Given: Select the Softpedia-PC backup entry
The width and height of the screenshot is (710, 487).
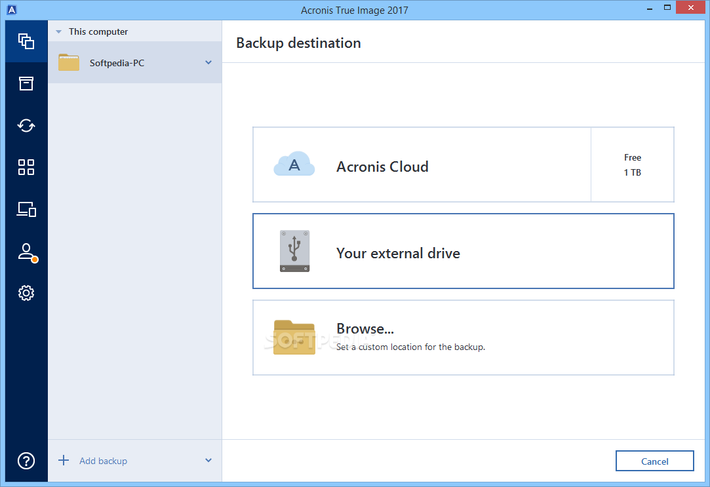Looking at the screenshot, I should pos(135,62).
